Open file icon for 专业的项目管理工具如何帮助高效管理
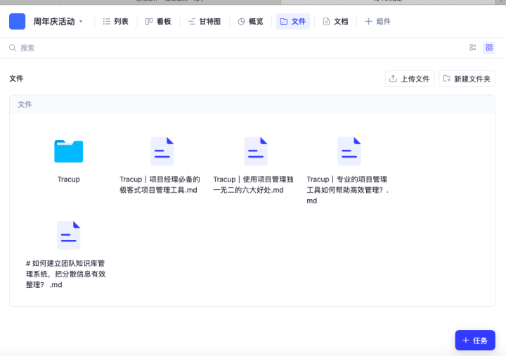The image size is (506, 356). pos(349,151)
